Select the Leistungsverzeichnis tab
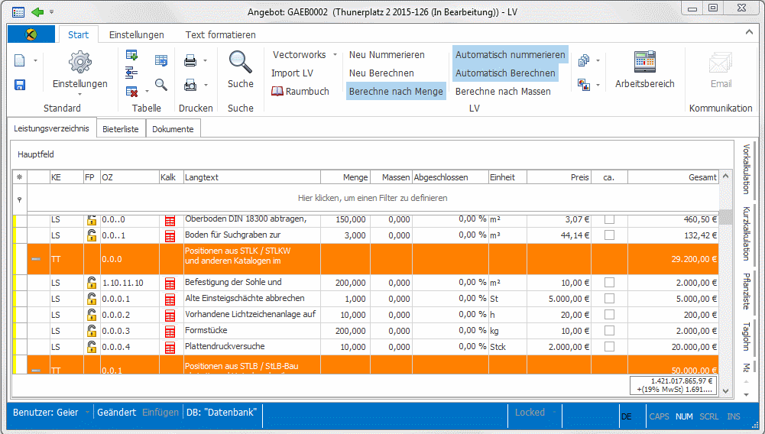 click(x=51, y=128)
